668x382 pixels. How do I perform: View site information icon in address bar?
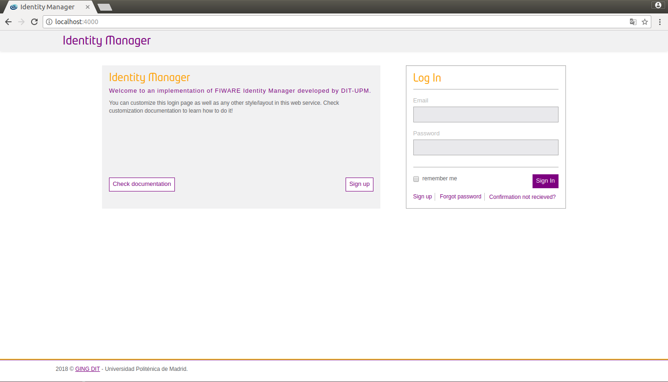[x=49, y=22]
